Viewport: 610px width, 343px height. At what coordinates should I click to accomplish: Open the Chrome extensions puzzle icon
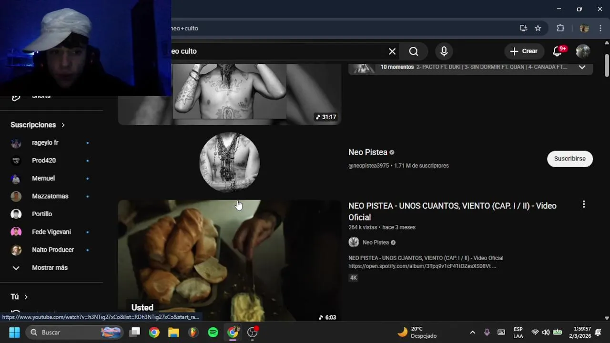(x=560, y=28)
